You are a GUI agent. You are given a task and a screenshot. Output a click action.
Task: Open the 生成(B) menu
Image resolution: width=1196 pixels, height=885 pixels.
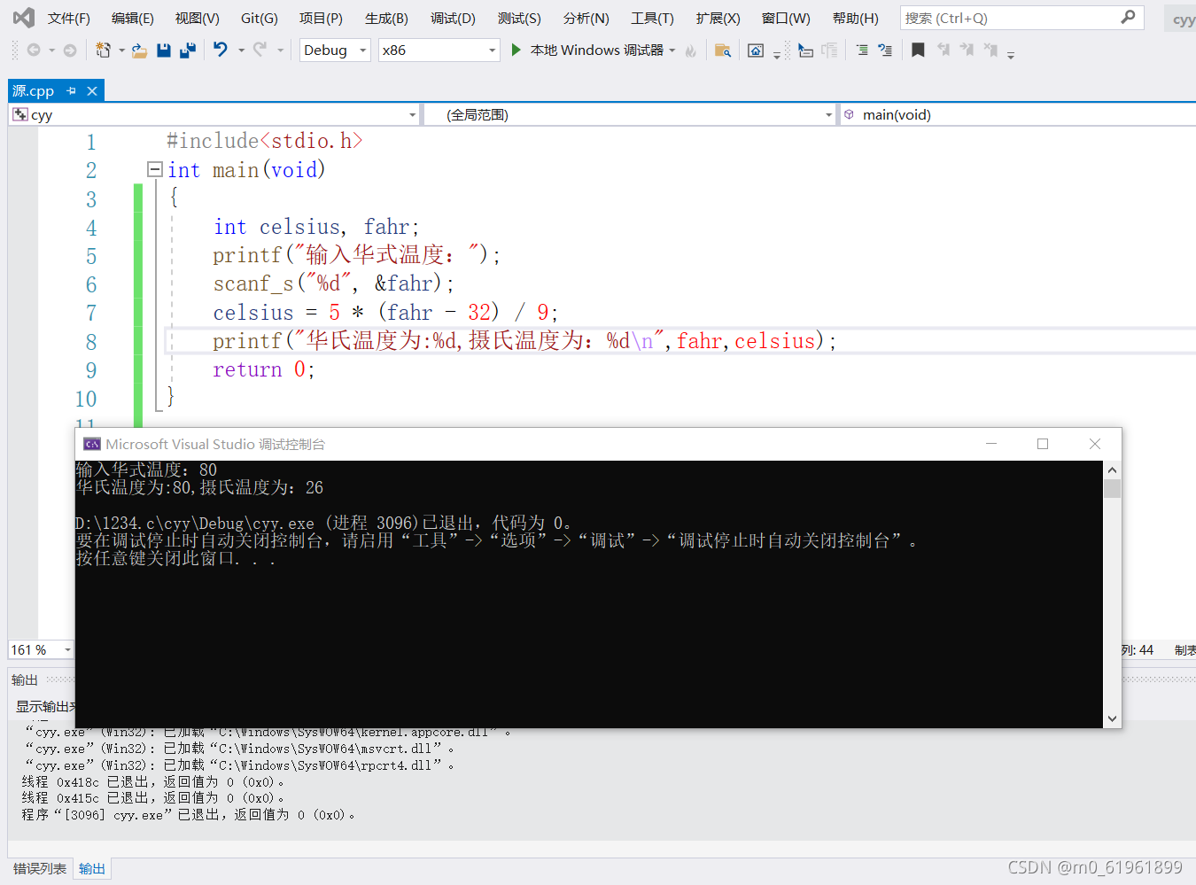(386, 18)
